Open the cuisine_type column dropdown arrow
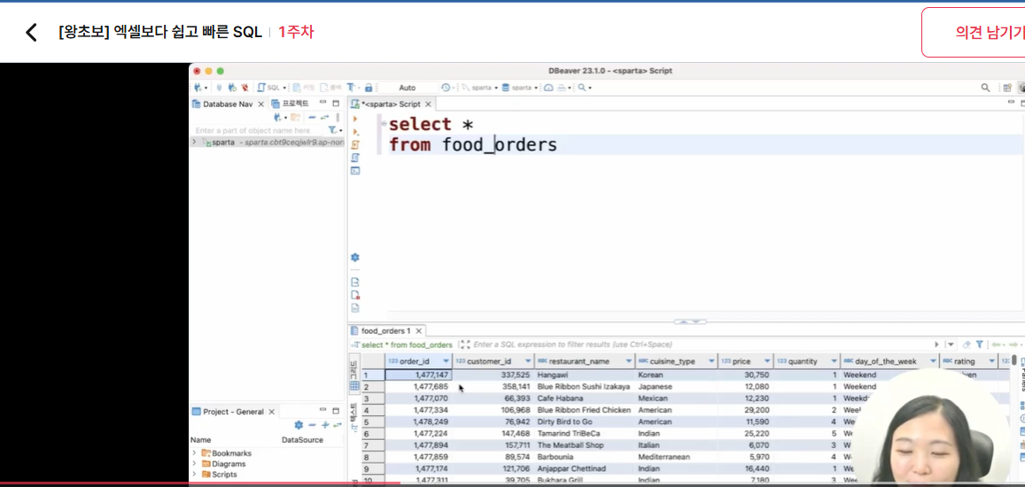Viewport: 1025px width, 487px height. click(x=711, y=361)
